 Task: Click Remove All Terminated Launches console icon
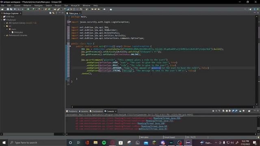pos(219,111)
